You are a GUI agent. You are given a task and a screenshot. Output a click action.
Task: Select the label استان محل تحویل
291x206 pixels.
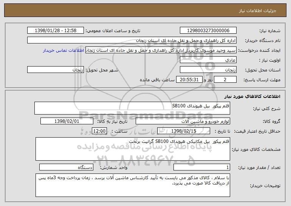click(263, 70)
